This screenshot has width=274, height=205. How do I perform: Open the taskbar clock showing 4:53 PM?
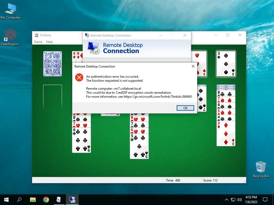(251, 200)
